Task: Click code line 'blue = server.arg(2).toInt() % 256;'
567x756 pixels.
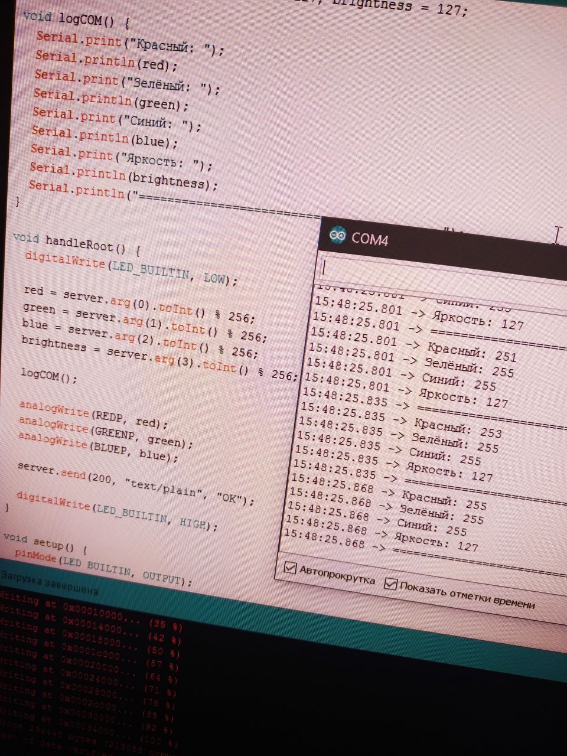Action: coord(140,339)
